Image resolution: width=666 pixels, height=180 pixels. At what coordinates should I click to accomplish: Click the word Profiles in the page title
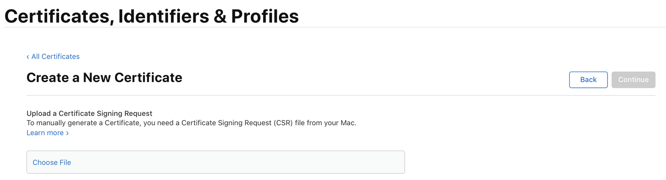[265, 17]
